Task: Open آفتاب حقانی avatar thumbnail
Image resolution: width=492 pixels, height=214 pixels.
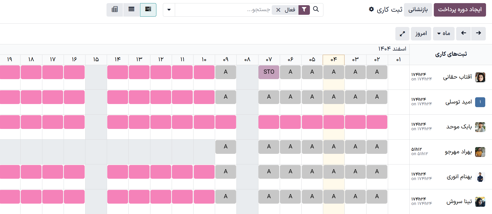Action: [480, 77]
